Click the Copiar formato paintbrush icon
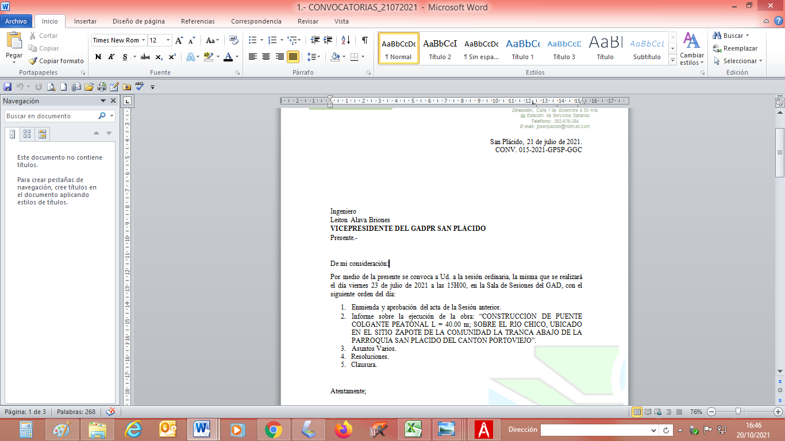 (33, 61)
